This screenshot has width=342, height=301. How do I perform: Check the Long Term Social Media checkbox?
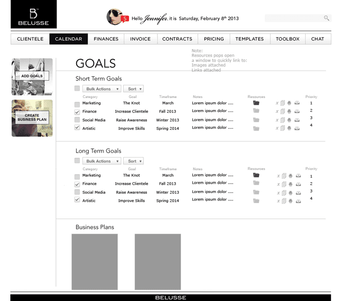click(x=77, y=192)
